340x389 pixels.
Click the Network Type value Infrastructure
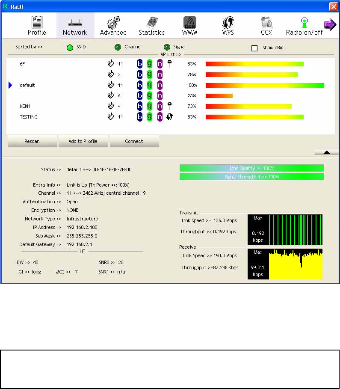[x=83, y=219]
